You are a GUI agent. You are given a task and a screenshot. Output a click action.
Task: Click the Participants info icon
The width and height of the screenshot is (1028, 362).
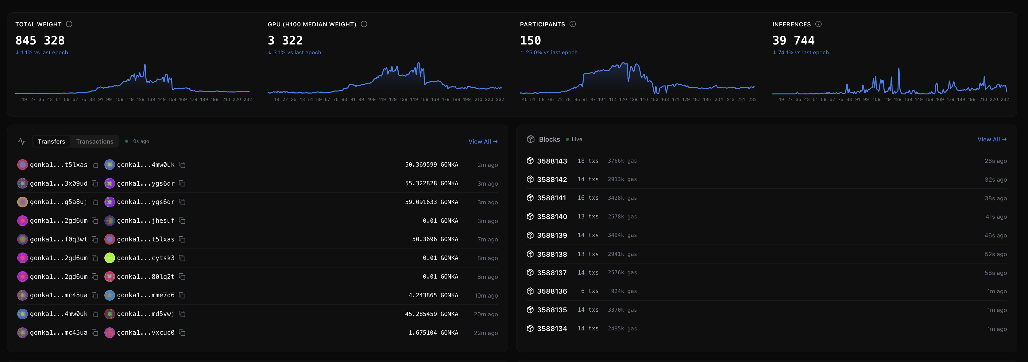[x=572, y=24]
